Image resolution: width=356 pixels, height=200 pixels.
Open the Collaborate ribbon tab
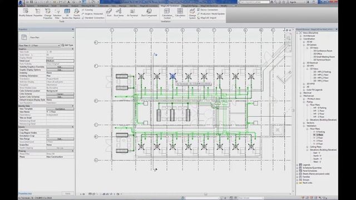[x=103, y=6]
